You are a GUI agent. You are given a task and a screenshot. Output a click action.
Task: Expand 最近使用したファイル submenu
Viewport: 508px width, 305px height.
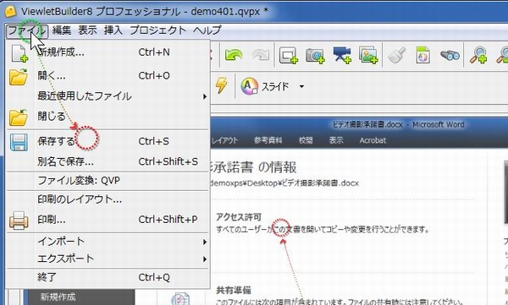click(x=108, y=96)
